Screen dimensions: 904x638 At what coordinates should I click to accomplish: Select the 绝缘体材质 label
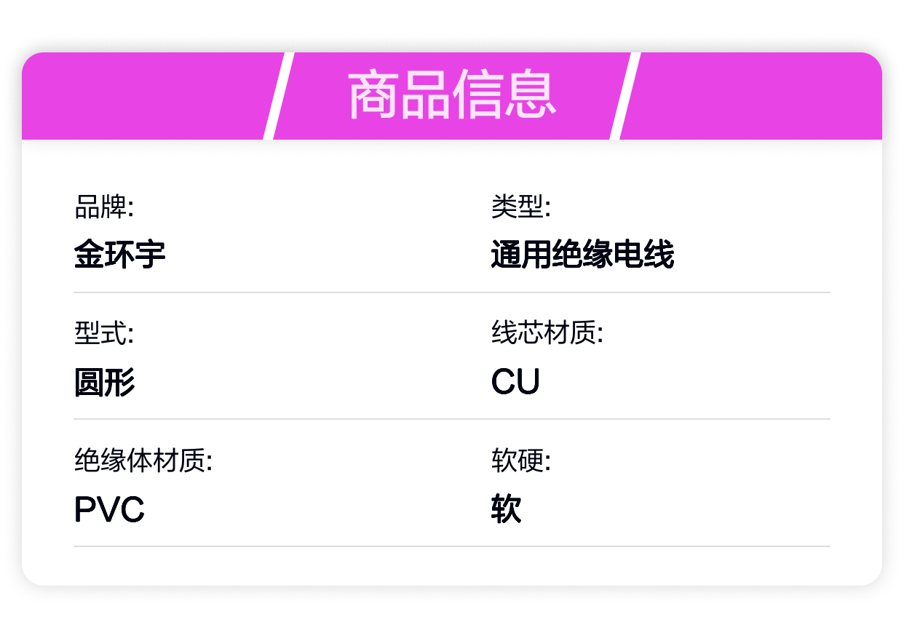pos(143,461)
